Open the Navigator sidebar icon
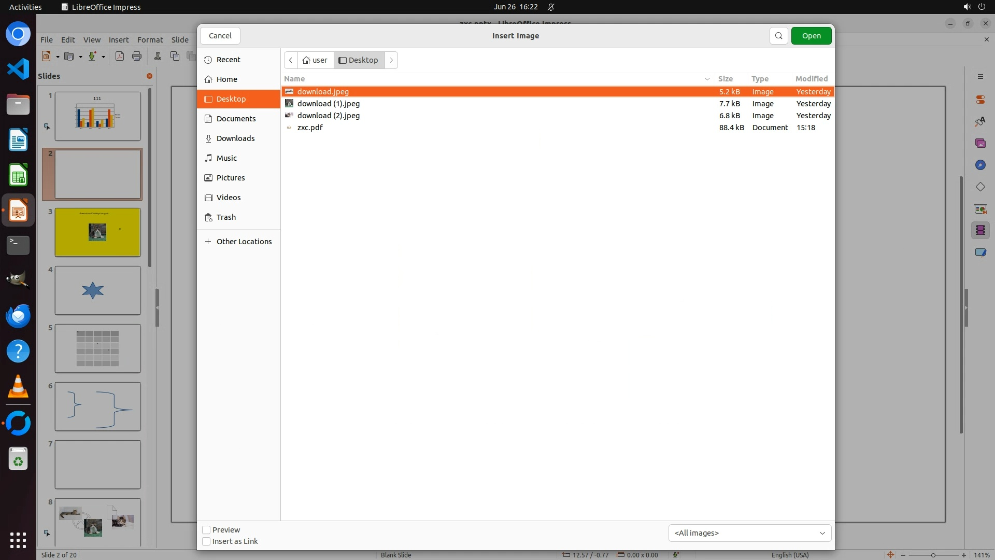Screen dimensions: 995x560 tap(980, 165)
